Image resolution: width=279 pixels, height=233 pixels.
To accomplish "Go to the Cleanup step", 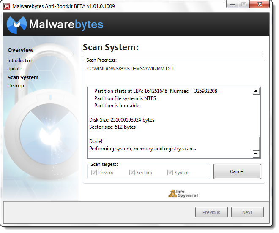I will click(x=16, y=87).
